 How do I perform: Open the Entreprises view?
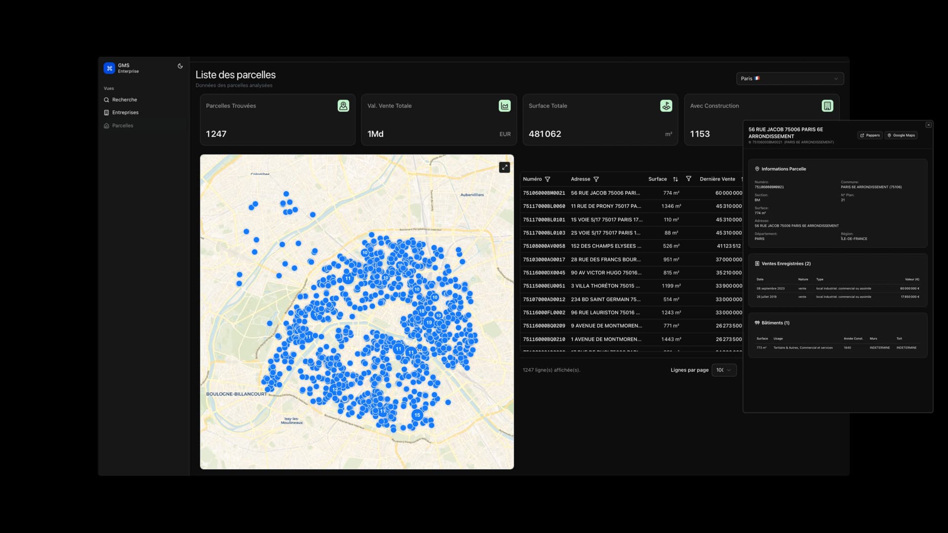[x=125, y=113]
